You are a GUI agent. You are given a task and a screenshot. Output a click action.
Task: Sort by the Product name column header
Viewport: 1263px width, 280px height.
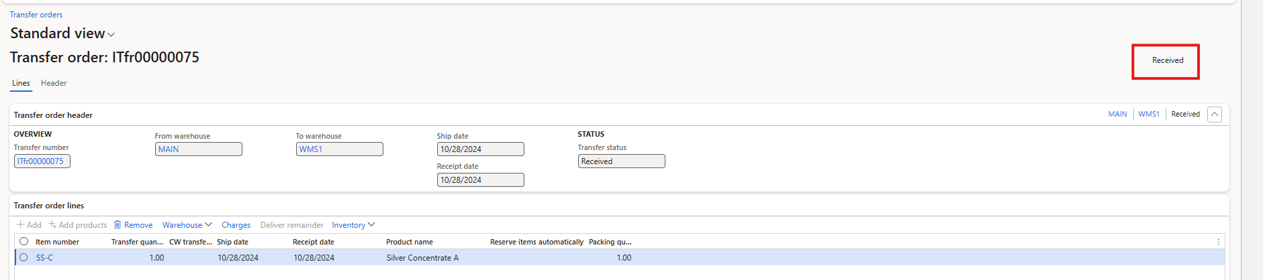click(x=410, y=242)
